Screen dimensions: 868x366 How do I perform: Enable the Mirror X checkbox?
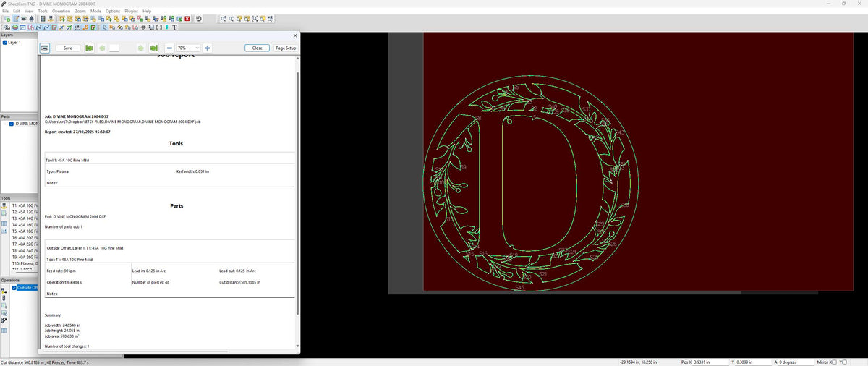833,362
